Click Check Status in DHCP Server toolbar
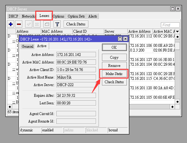The width and height of the screenshot is (187, 143). pos(76,24)
